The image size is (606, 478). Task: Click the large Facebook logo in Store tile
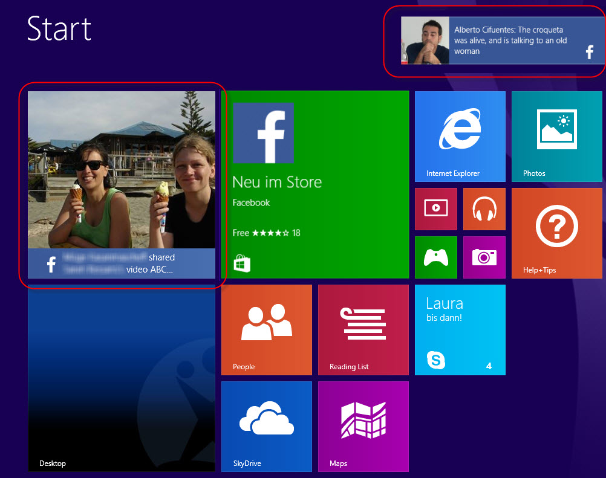(263, 133)
